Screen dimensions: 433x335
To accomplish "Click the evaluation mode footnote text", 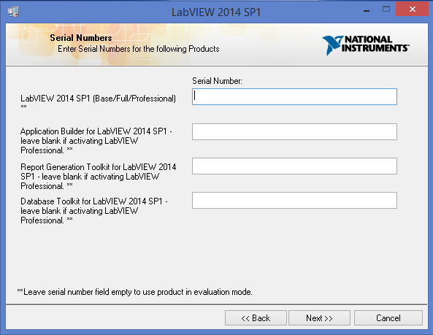I will [x=135, y=292].
